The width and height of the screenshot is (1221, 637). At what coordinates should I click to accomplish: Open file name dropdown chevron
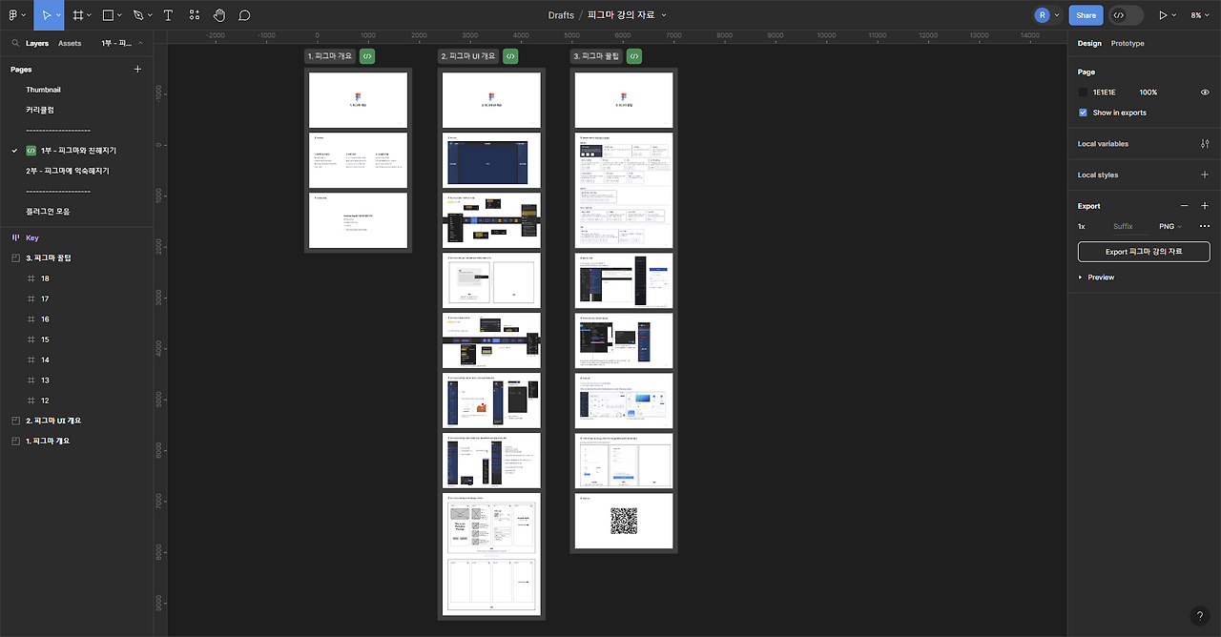click(664, 15)
